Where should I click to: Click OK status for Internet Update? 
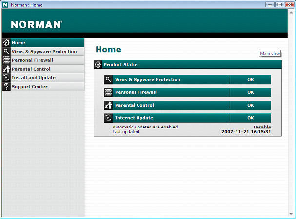(x=251, y=118)
